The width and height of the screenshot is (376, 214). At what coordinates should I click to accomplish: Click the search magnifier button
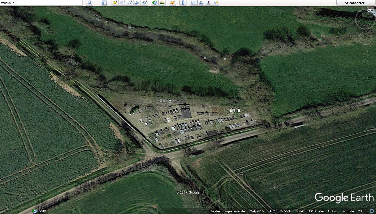(90, 3)
